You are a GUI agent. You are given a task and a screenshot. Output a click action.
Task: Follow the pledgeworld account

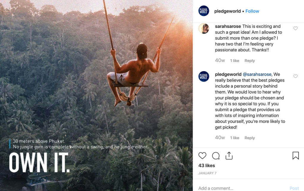[252, 11]
